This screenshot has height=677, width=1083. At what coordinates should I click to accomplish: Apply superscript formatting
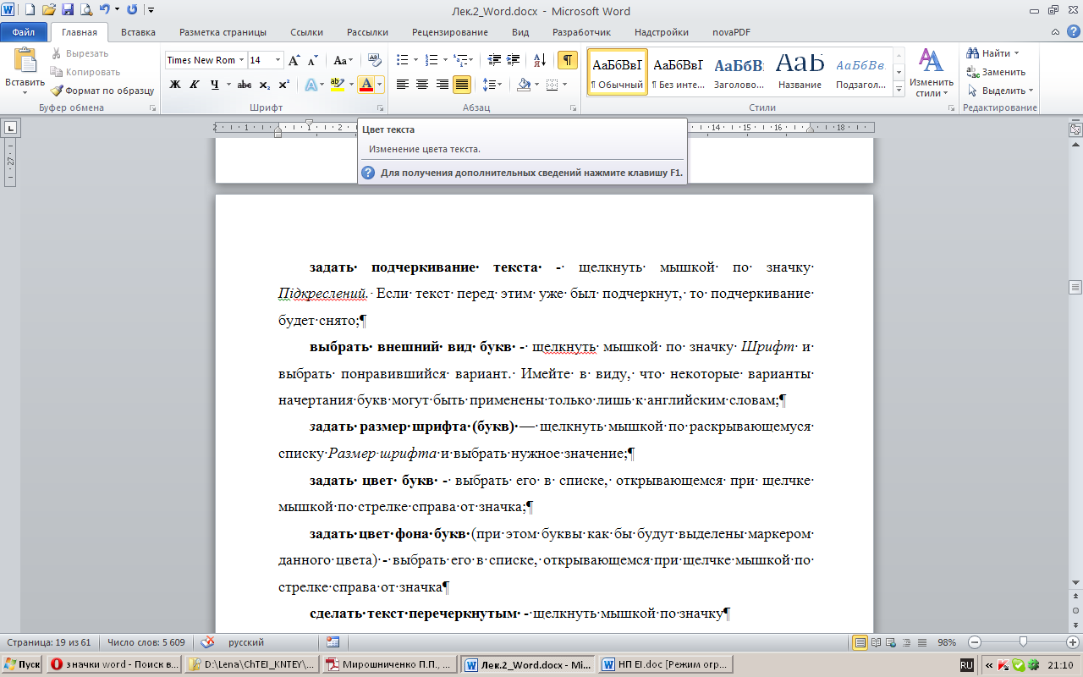point(283,85)
